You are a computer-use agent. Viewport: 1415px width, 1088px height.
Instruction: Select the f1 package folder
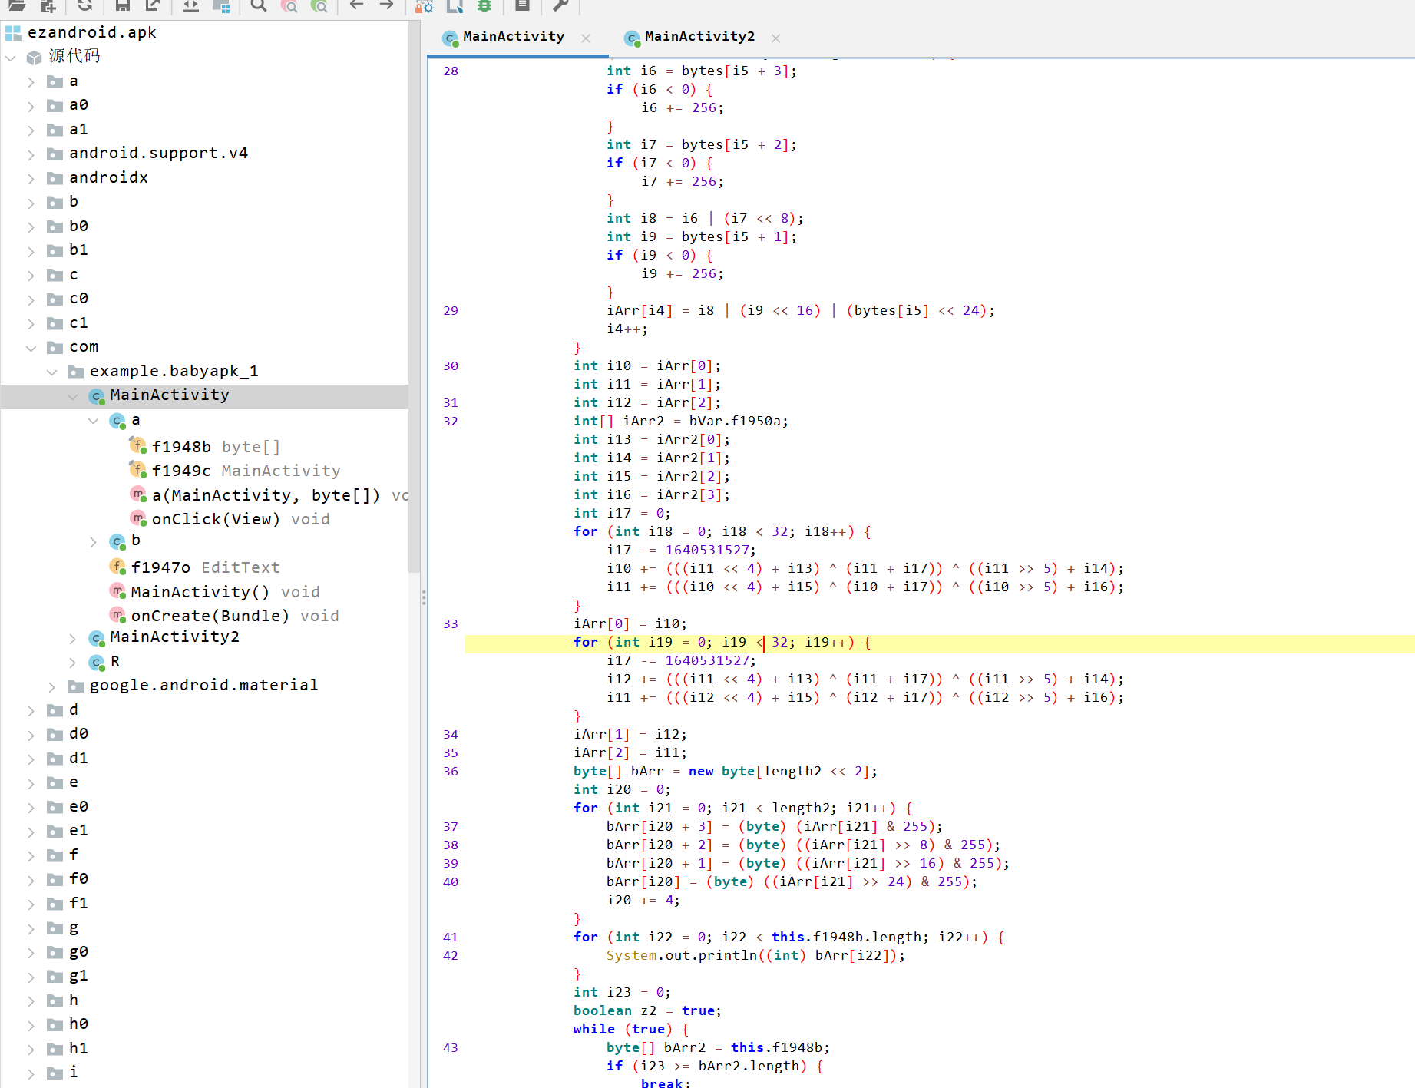click(x=78, y=903)
